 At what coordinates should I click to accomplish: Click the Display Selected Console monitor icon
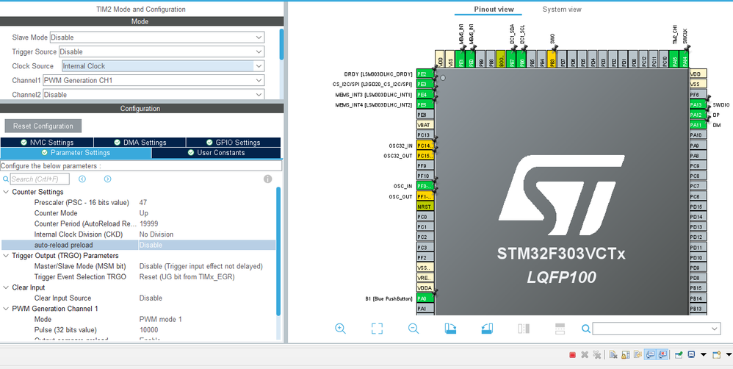click(x=691, y=354)
